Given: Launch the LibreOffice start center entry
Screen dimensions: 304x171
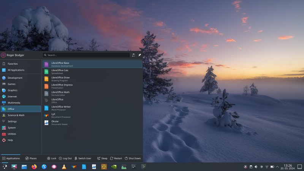Looking at the screenshot, I should pyautogui.click(x=92, y=101).
